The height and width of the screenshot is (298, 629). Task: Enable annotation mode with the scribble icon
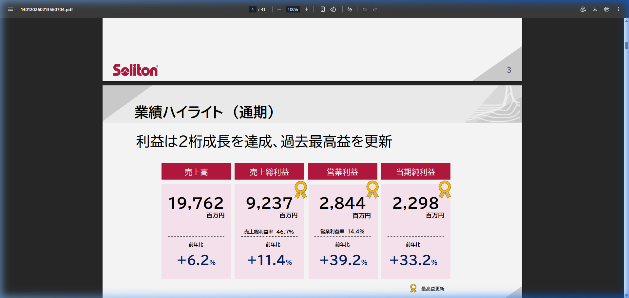(x=350, y=9)
